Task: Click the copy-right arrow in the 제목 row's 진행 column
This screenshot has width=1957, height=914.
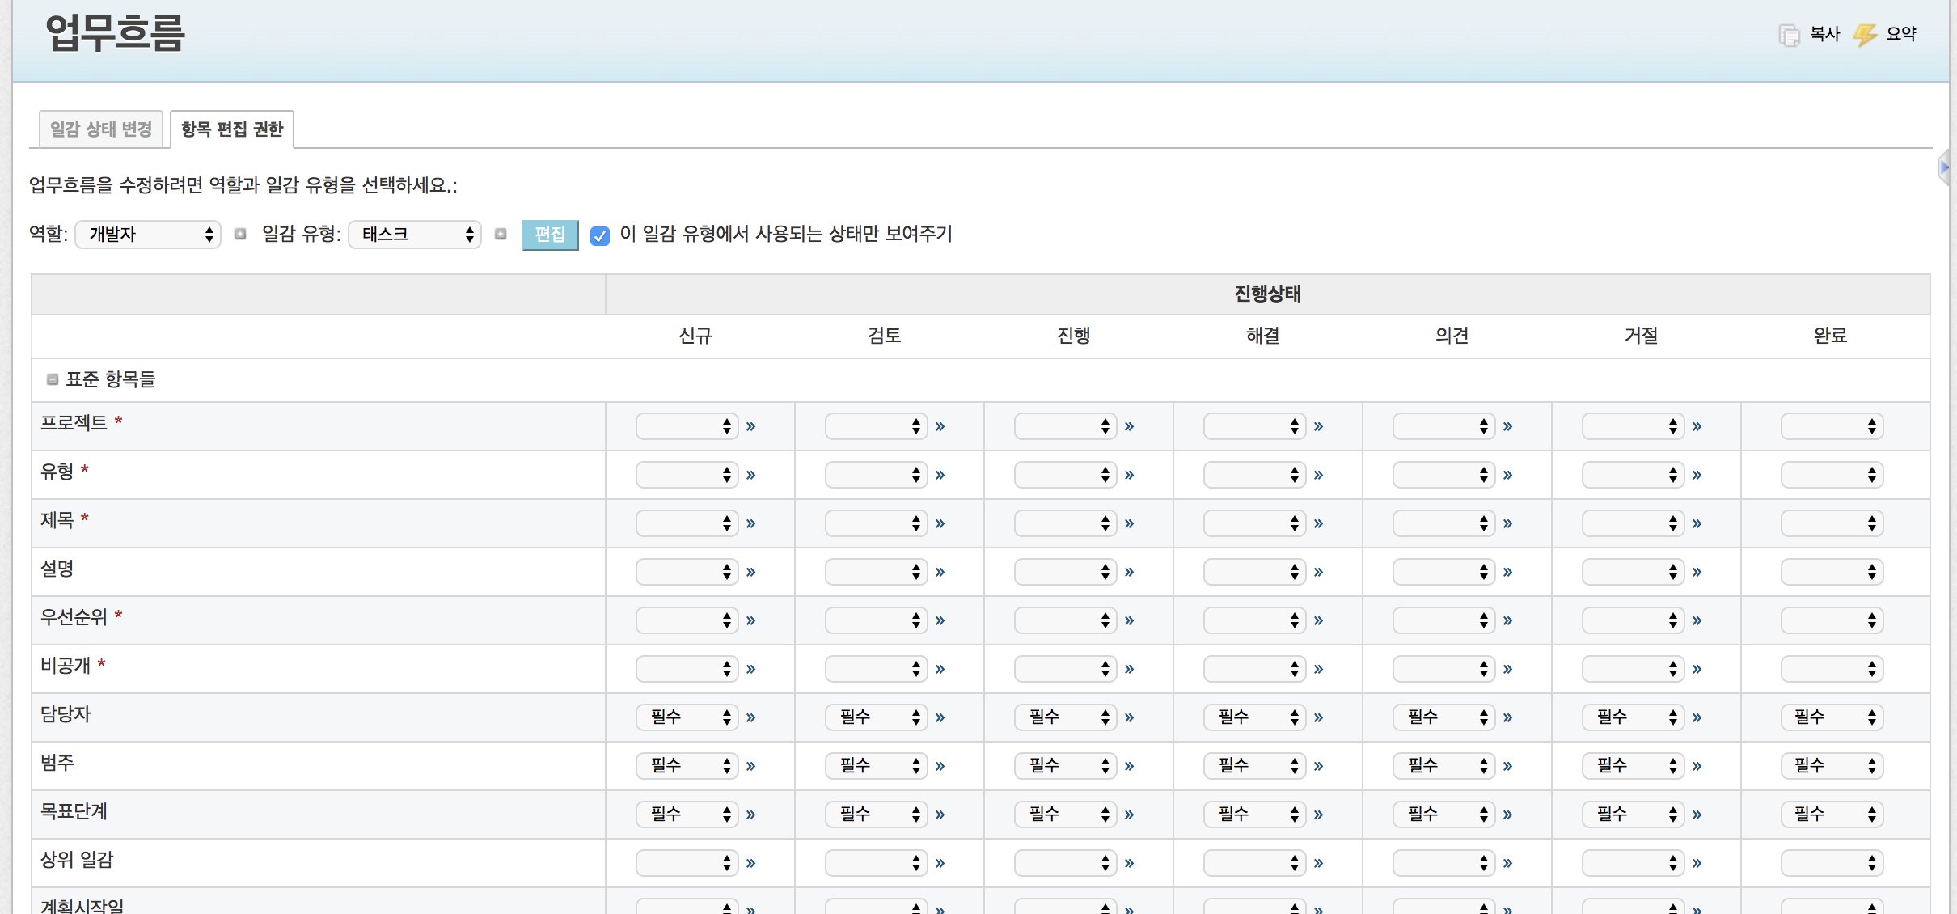Action: coord(1129,524)
